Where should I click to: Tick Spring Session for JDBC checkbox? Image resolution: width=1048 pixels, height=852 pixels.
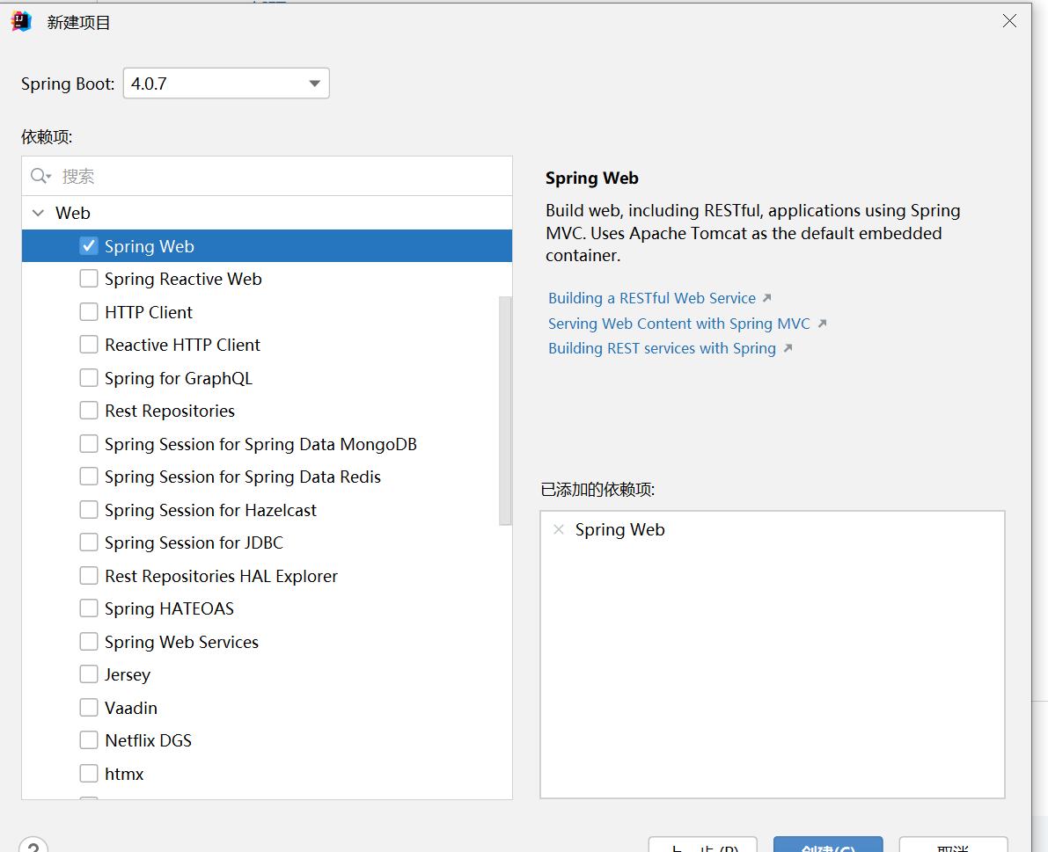[x=89, y=543]
